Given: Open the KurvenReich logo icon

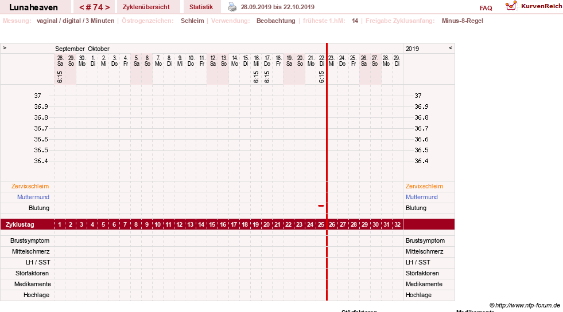Looking at the screenshot, I should tap(511, 5).
